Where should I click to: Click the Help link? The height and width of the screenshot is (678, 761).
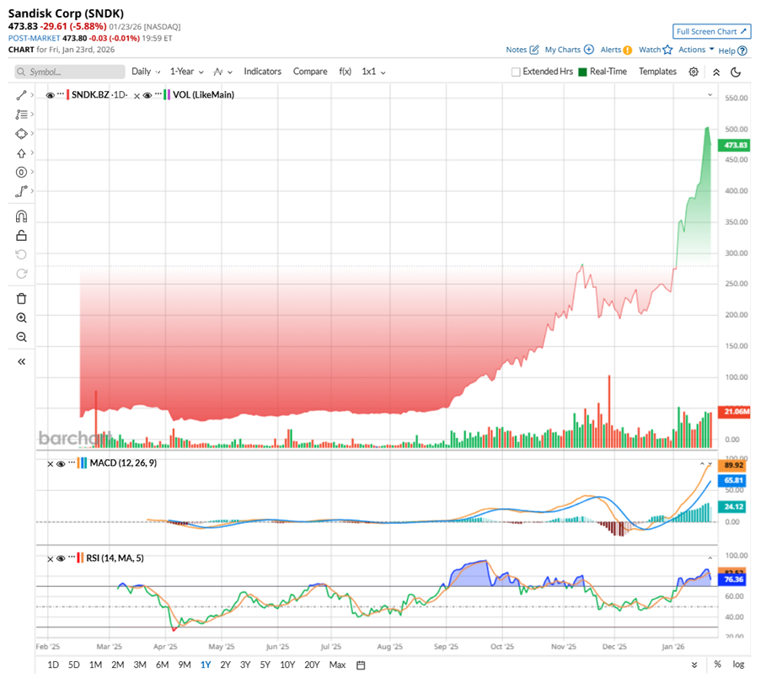[726, 51]
